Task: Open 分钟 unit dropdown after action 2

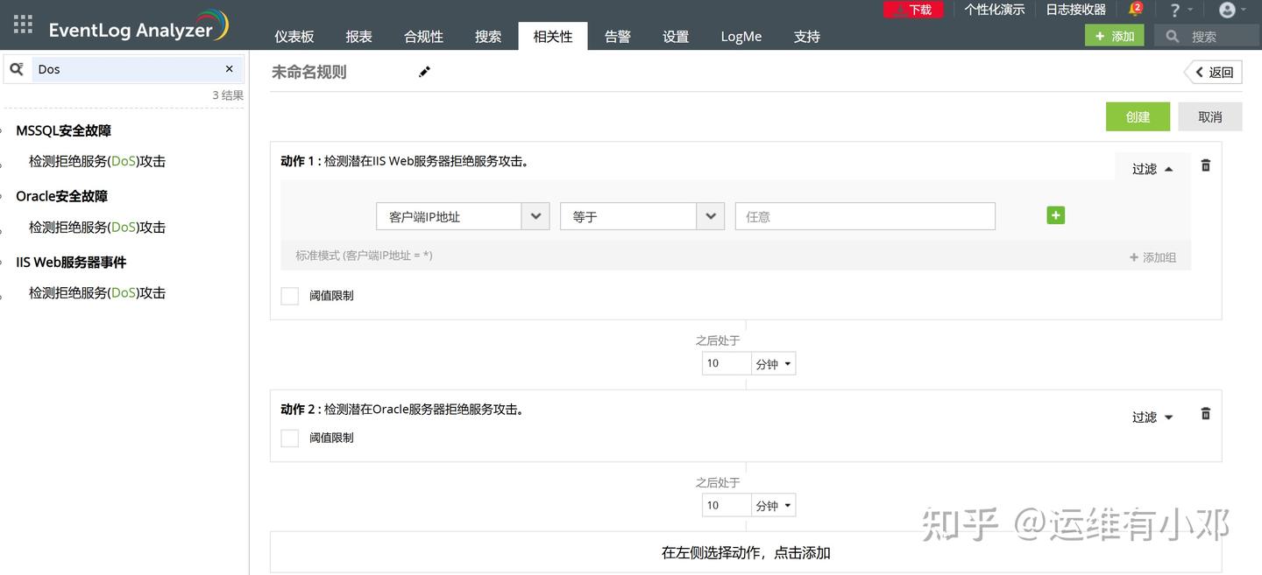Action: point(774,506)
